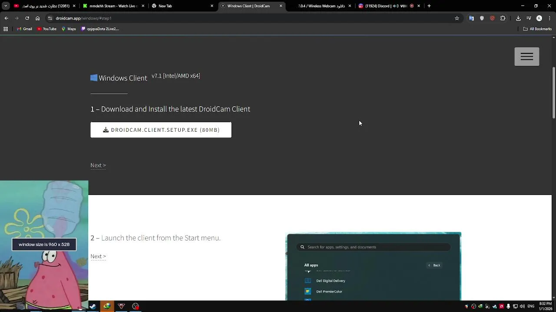Go to the browser home page
This screenshot has width=556, height=312.
pos(37,18)
